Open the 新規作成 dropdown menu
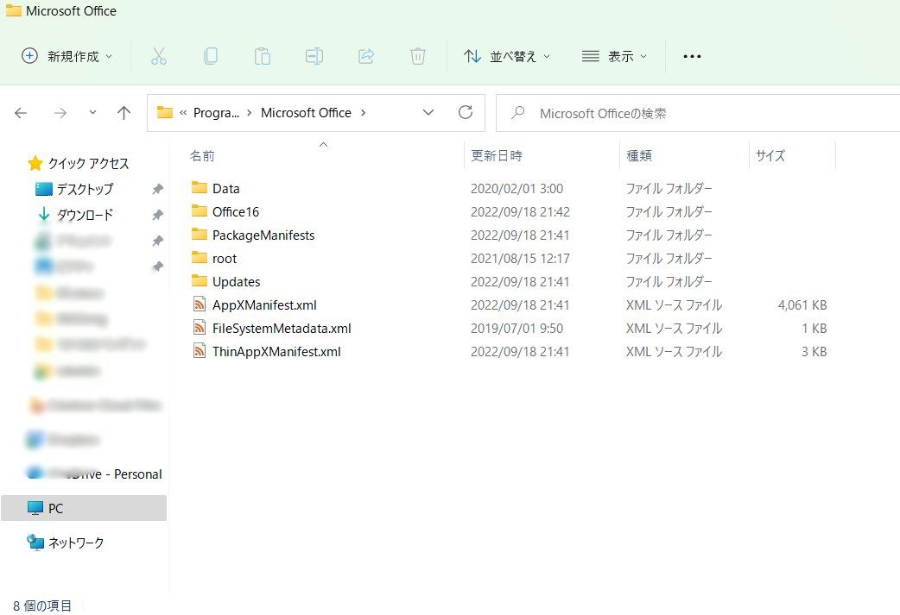Image resolution: width=900 pixels, height=615 pixels. 67,56
